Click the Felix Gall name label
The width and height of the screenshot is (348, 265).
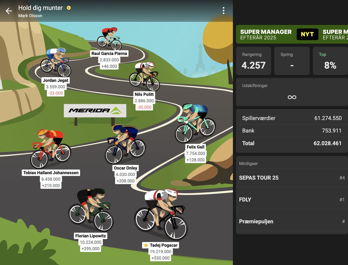tap(195, 147)
